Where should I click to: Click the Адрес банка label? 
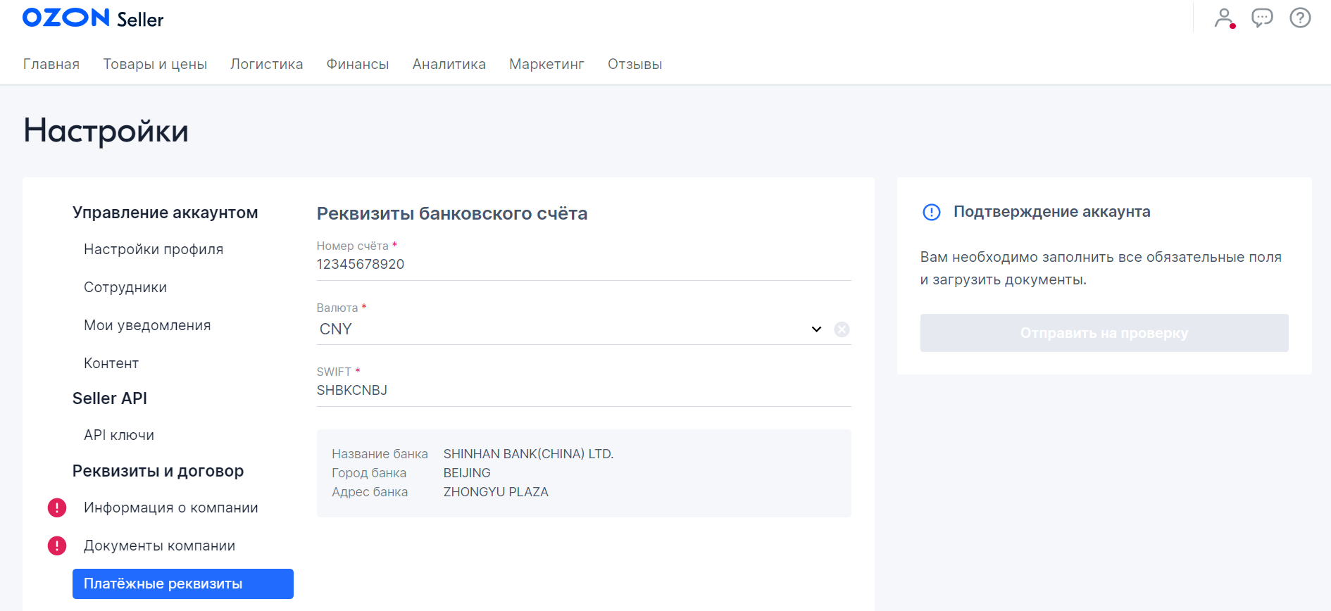pyautogui.click(x=370, y=492)
